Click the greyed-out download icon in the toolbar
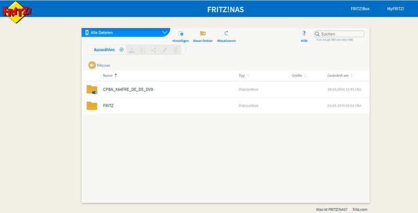The image size is (418, 213). click(x=132, y=50)
